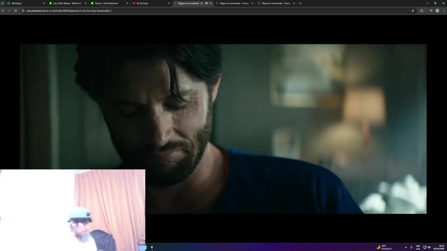Open the clock showing 22:44
This screenshot has height=251, width=447.
[439, 247]
